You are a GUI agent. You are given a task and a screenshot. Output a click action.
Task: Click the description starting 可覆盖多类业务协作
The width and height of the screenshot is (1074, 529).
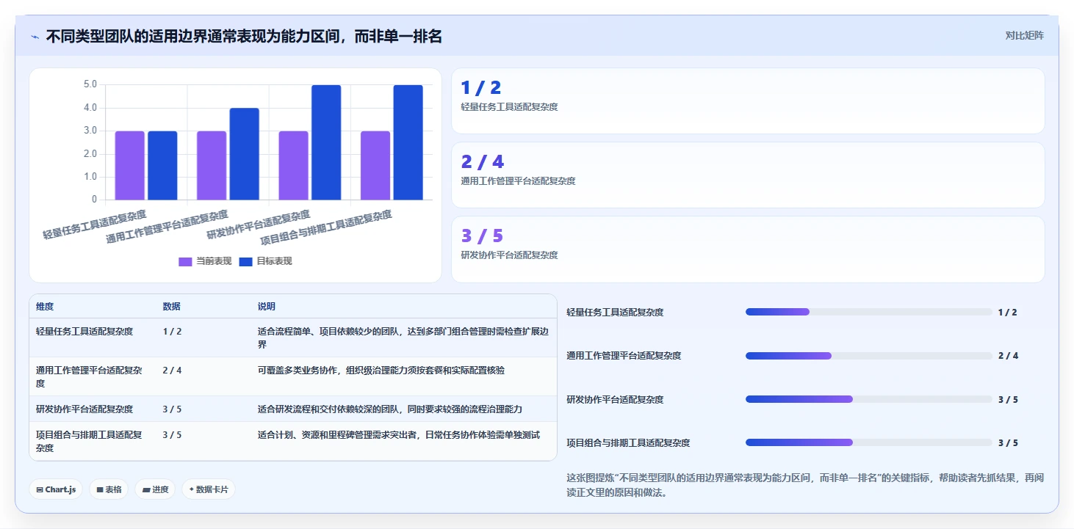pyautogui.click(x=381, y=371)
